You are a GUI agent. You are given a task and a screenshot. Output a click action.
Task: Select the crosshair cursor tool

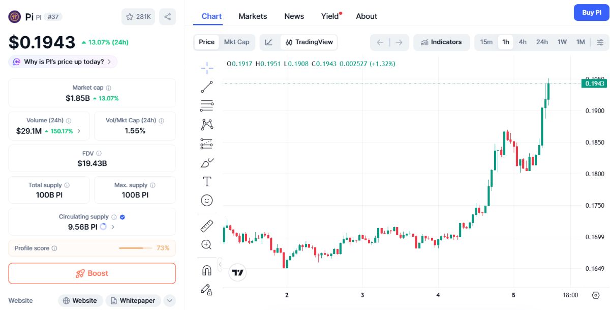pyautogui.click(x=207, y=67)
